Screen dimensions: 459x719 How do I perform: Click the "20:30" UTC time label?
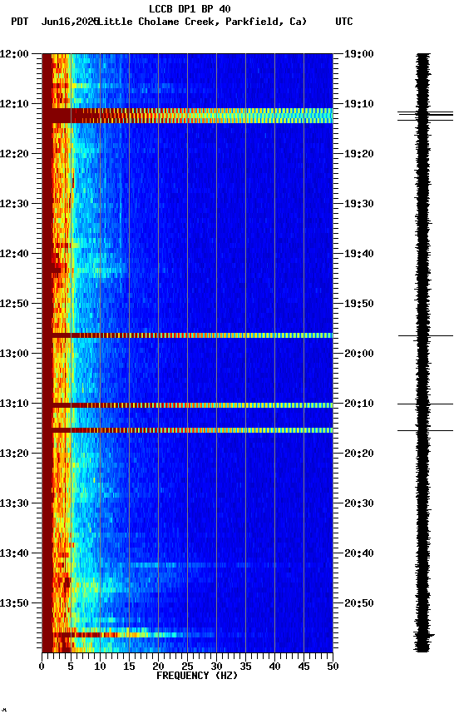359,504
